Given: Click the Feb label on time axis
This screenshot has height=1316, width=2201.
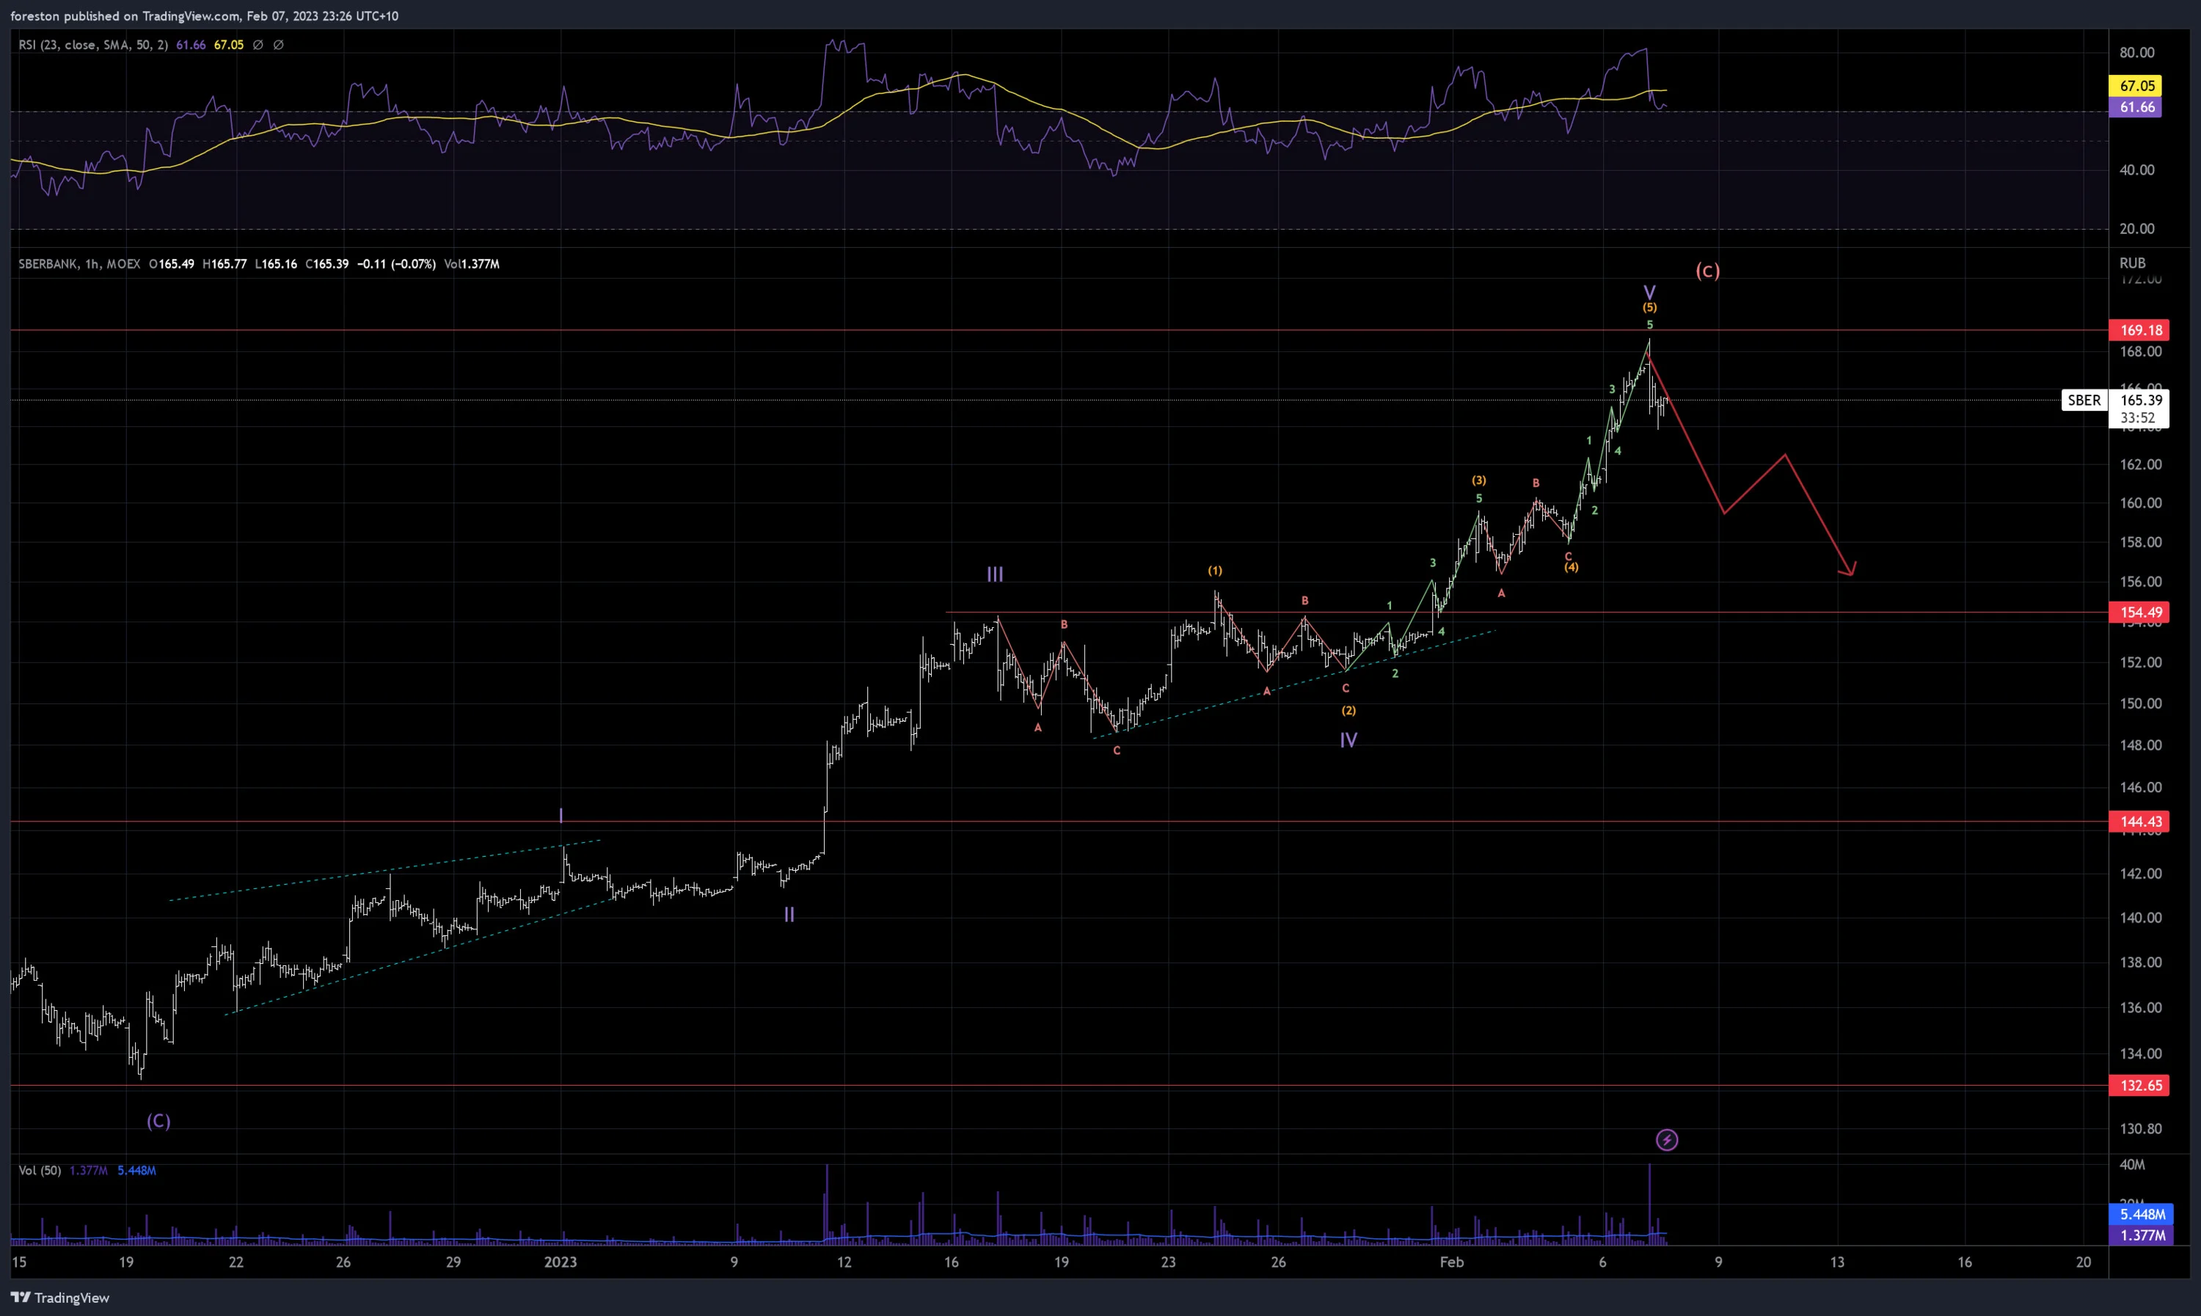Looking at the screenshot, I should [x=1452, y=1262].
